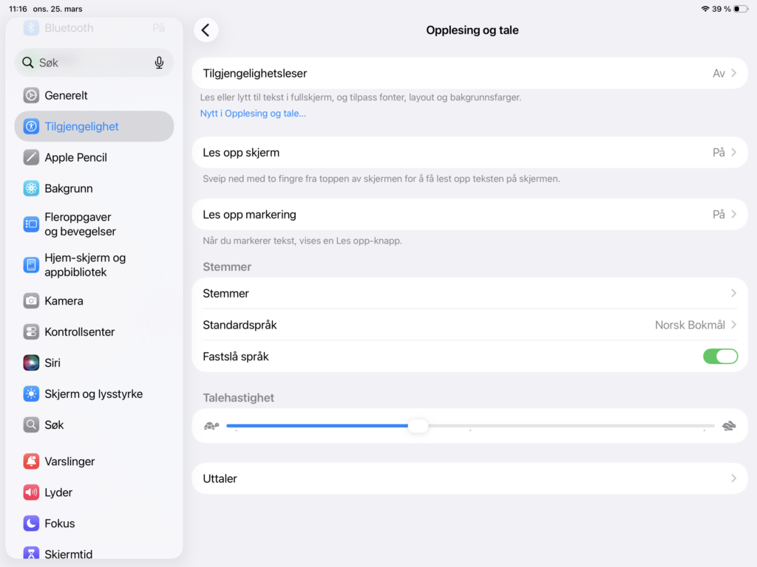Tap the turtle slow speed icon

click(211, 426)
